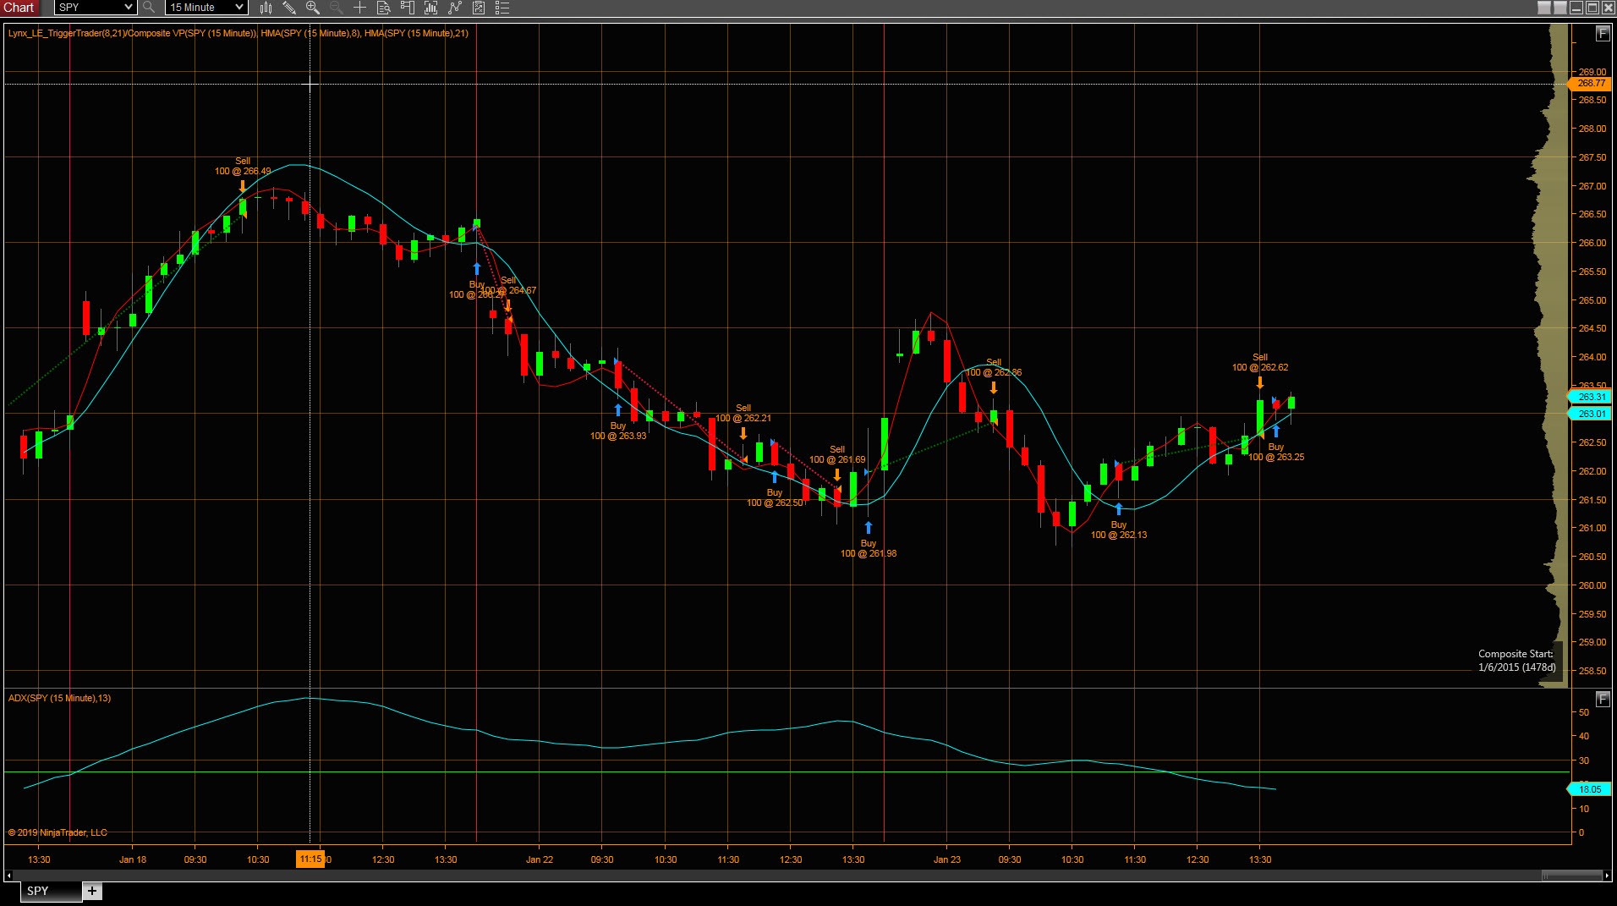Click the 263.01 price marker
This screenshot has width=1617, height=906.
1590,414
